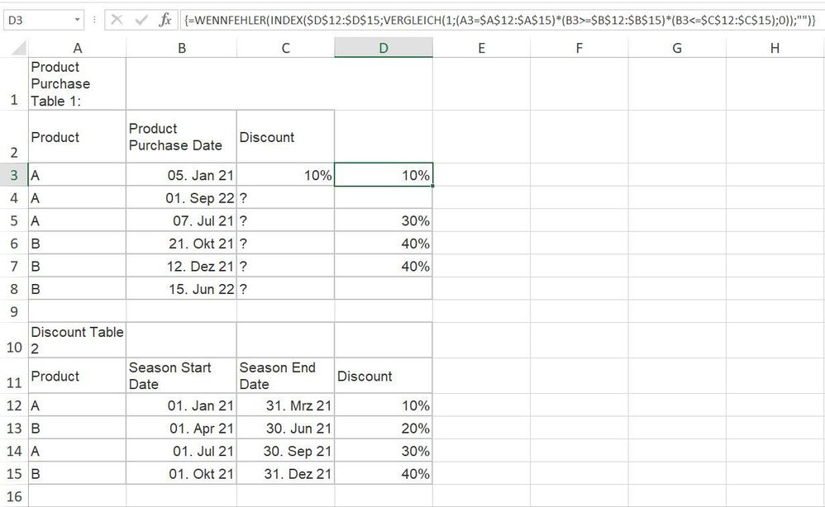Select cell D3 showing 10%
Image resolution: width=825 pixels, height=507 pixels.
(x=383, y=175)
